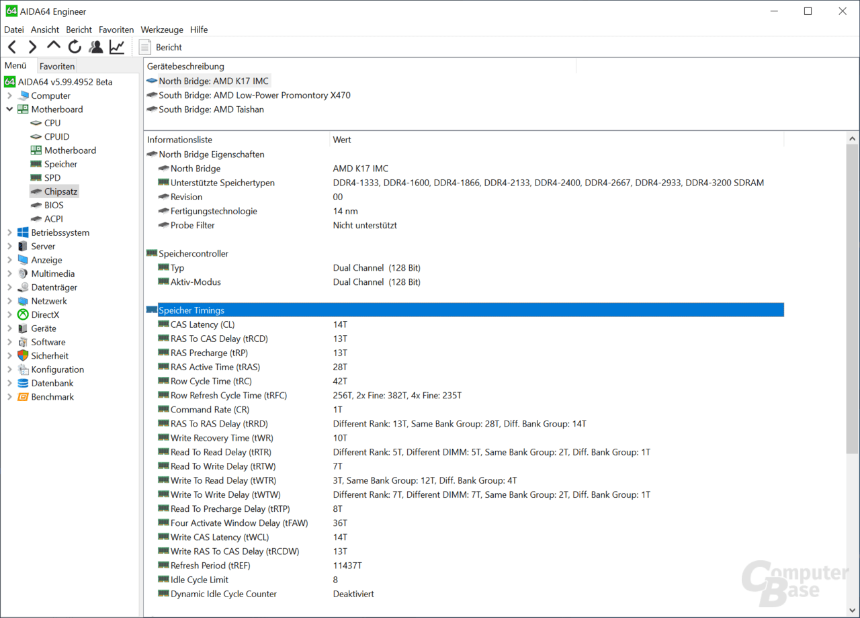The image size is (860, 618).
Task: Switch to the Favoriten sidebar tab
Action: click(x=57, y=67)
